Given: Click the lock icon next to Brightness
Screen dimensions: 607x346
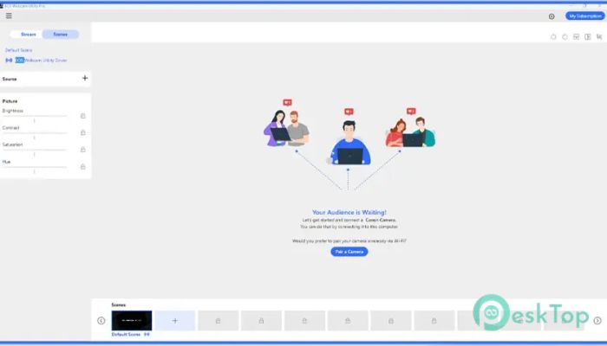Looking at the screenshot, I should pos(83,116).
